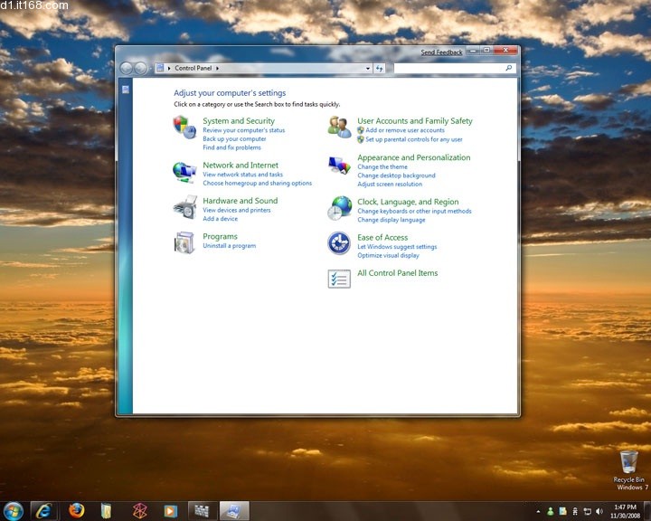Open Network and Internet category
This screenshot has width=651, height=521.
pos(241,165)
